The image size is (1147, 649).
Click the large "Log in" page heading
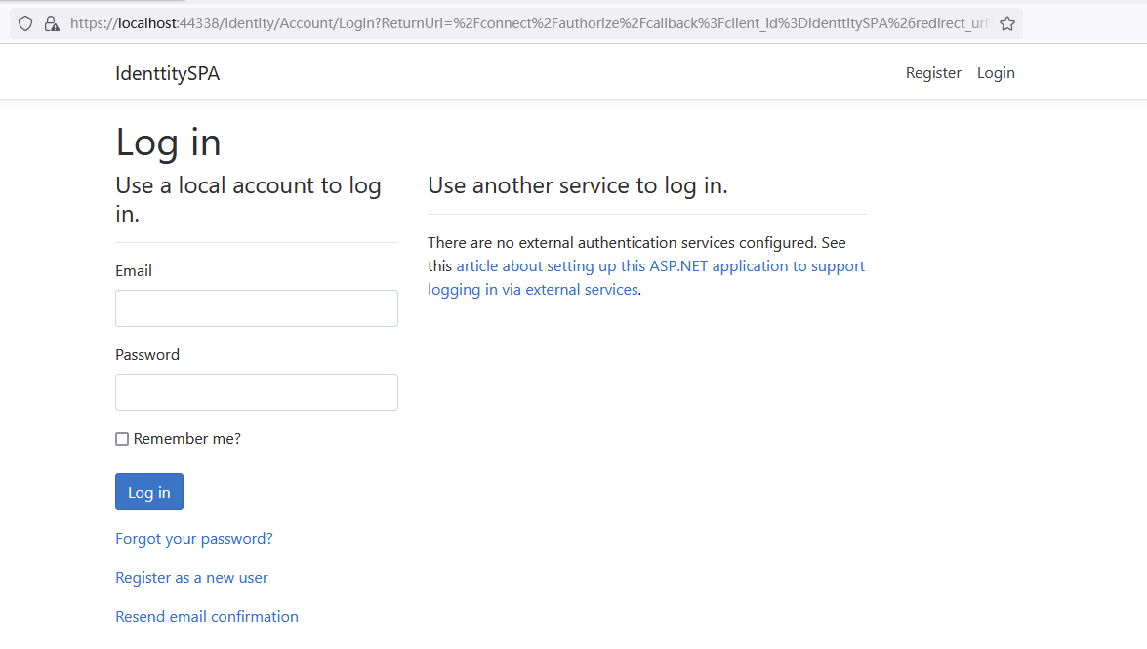tap(169, 142)
